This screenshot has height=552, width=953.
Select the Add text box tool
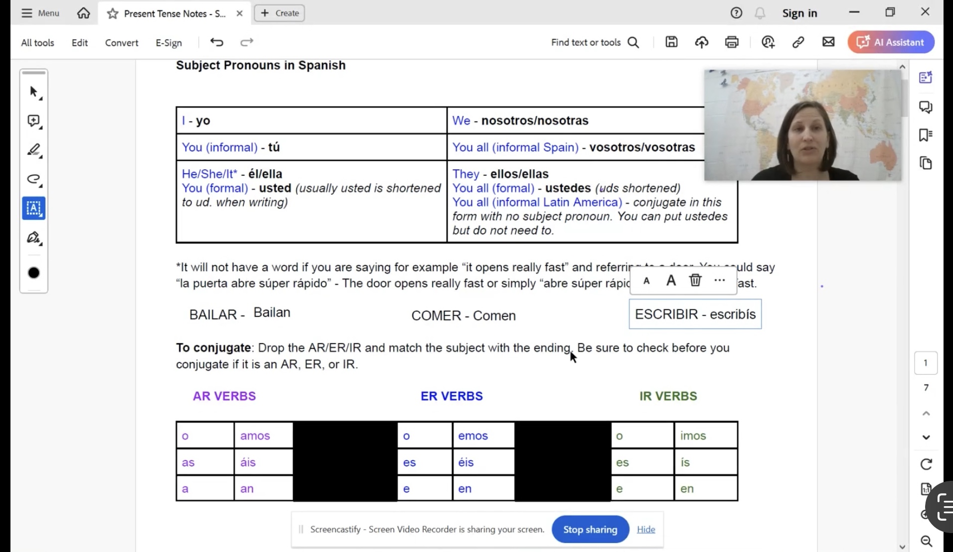[34, 208]
